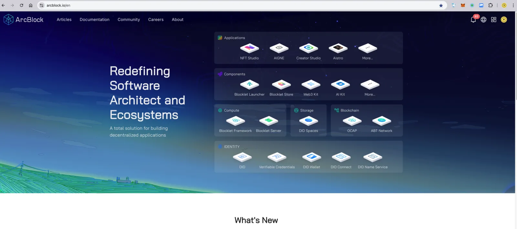Reload the page
Screen dimensions: 517x229
click(x=21, y=5)
